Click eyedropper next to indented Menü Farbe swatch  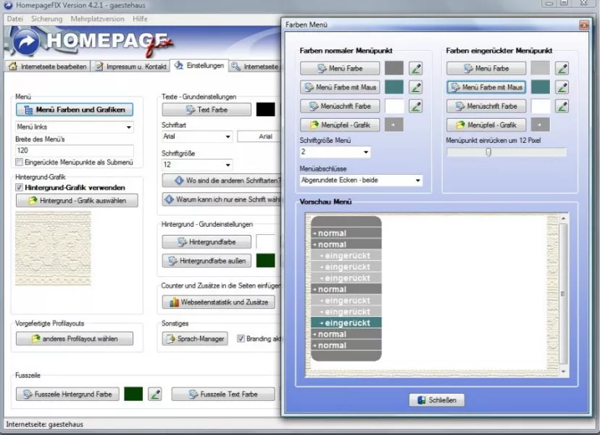coord(562,69)
